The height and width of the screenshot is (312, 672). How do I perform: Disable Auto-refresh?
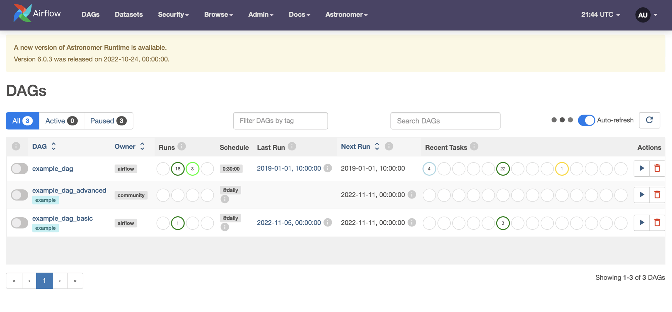point(587,120)
